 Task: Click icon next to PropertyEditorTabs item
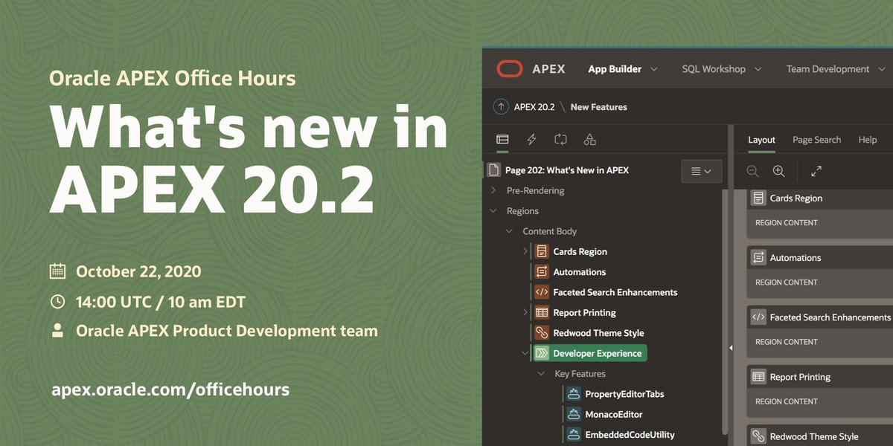coord(574,394)
